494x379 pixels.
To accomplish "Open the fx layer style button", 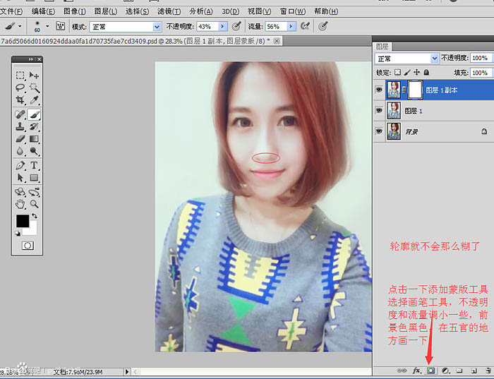I will [x=416, y=371].
